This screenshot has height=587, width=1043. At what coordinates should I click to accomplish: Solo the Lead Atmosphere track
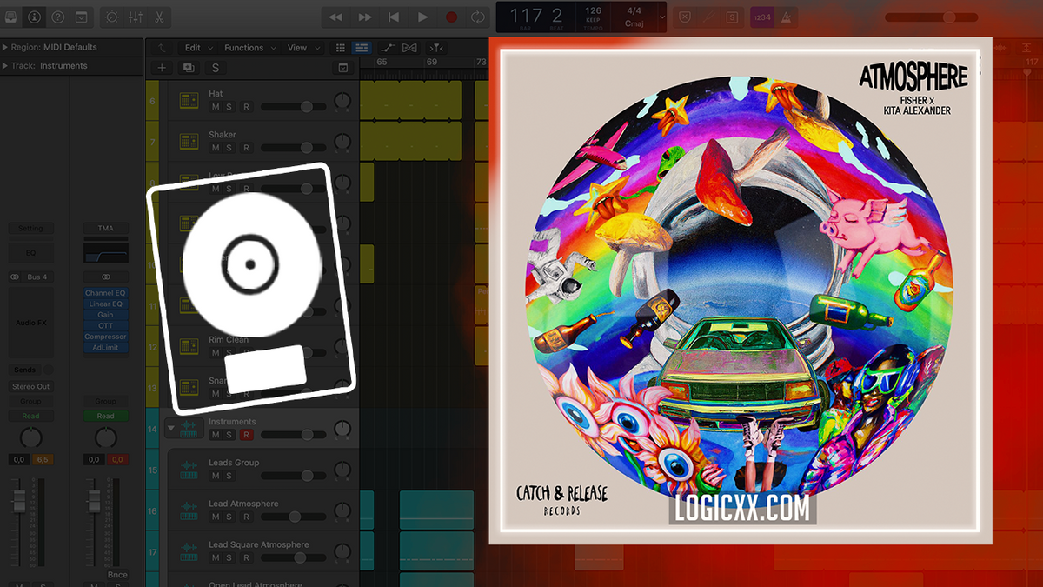coord(229,517)
